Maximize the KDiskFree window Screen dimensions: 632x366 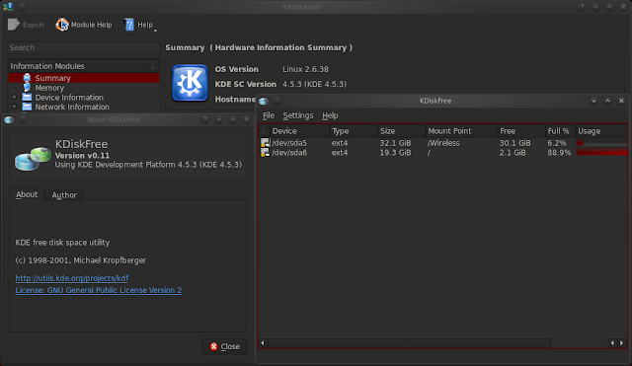[x=608, y=101]
